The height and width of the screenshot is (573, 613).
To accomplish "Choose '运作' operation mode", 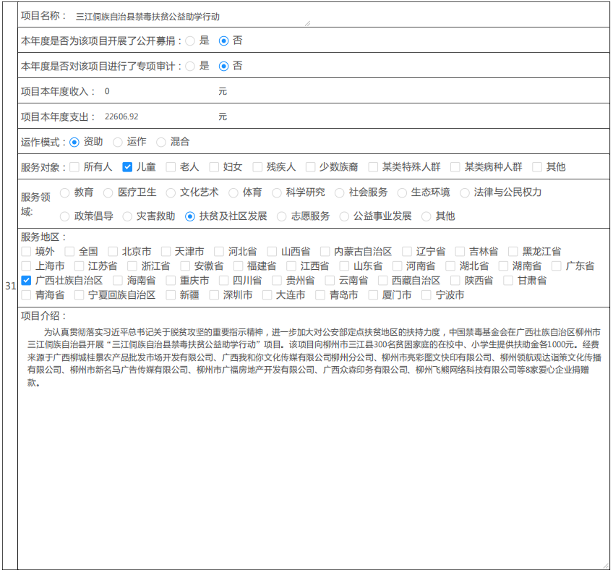I will (118, 143).
